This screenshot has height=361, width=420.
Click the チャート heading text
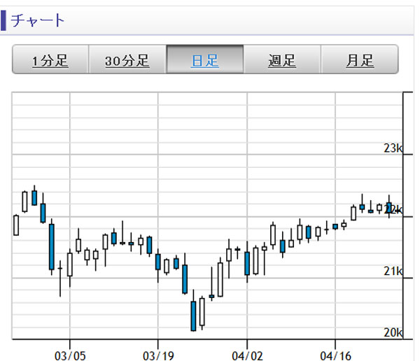click(38, 20)
